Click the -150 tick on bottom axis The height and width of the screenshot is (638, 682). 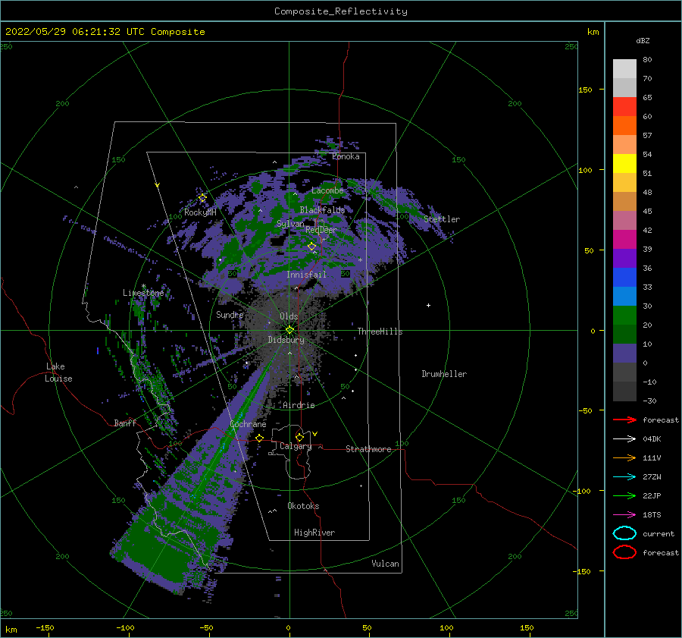[x=45, y=627]
